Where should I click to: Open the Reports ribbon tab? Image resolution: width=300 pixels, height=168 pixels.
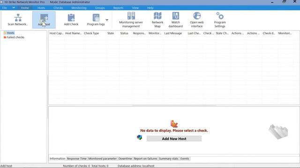coord(118,8)
